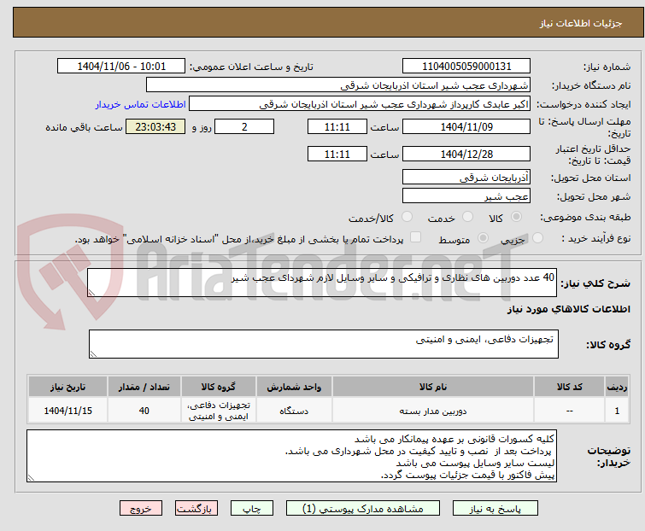Click the price validity time 11:11 field

click(337, 155)
